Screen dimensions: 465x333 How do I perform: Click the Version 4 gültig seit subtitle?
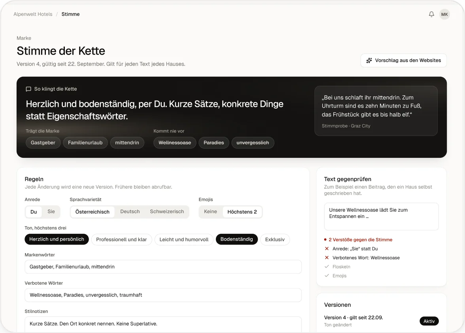[x=101, y=64]
